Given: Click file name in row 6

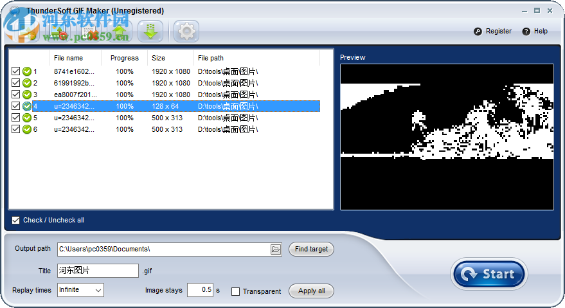Looking at the screenshot, I should (x=74, y=129).
